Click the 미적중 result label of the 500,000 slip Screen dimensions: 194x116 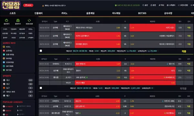[x=183, y=89]
